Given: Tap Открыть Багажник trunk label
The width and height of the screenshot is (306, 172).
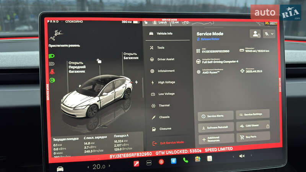Looking at the screenshot, I should pos(131,56).
